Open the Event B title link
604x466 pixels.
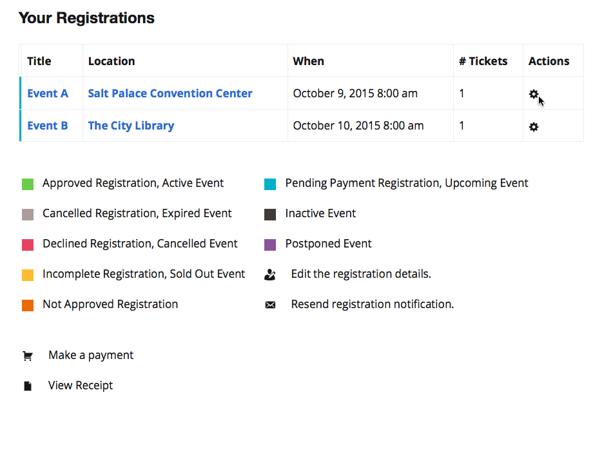click(x=48, y=126)
